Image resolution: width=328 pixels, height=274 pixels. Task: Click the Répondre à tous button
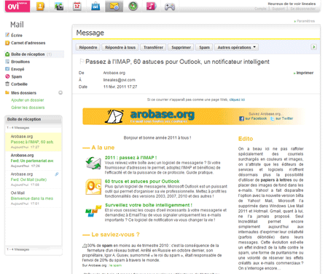coord(120,47)
